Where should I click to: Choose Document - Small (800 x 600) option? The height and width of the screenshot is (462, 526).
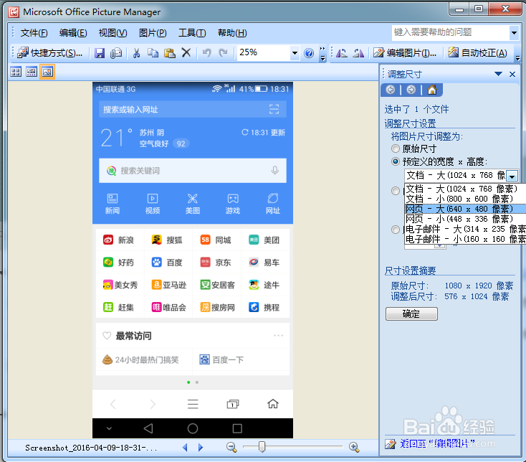pos(465,199)
